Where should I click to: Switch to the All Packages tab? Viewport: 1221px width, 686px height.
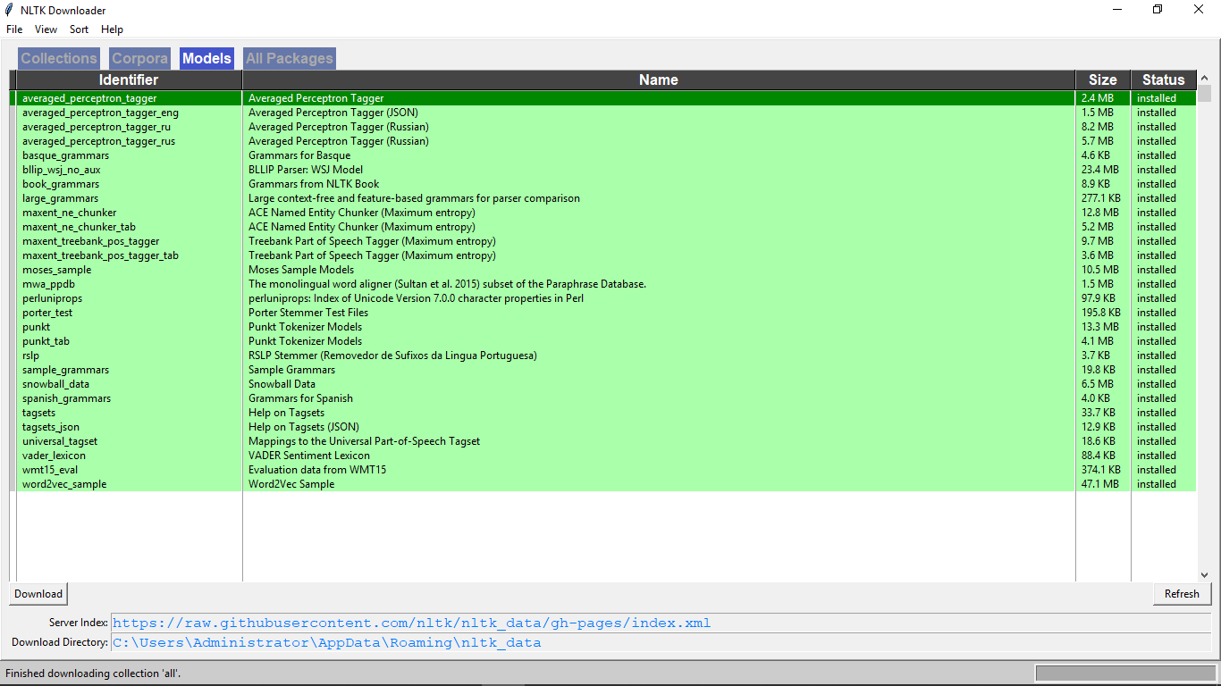[290, 58]
